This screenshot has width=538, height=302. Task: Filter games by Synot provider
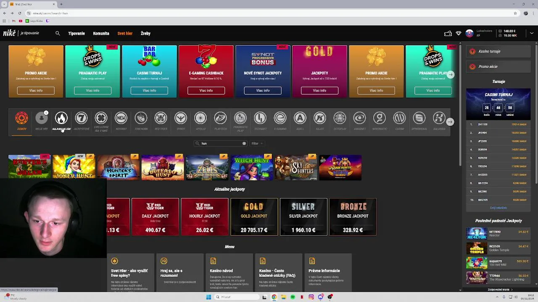pos(180,121)
